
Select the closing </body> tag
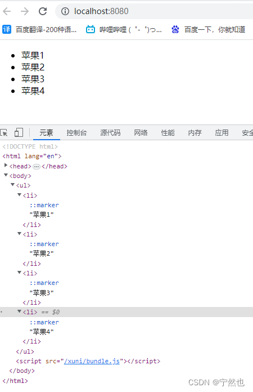pos(22,371)
